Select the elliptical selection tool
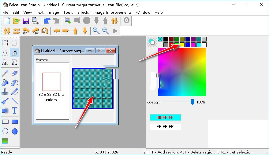269x155 pixels. pyautogui.click(x=14, y=43)
